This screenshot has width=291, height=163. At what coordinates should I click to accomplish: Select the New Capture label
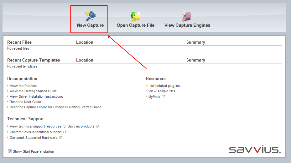91,25
